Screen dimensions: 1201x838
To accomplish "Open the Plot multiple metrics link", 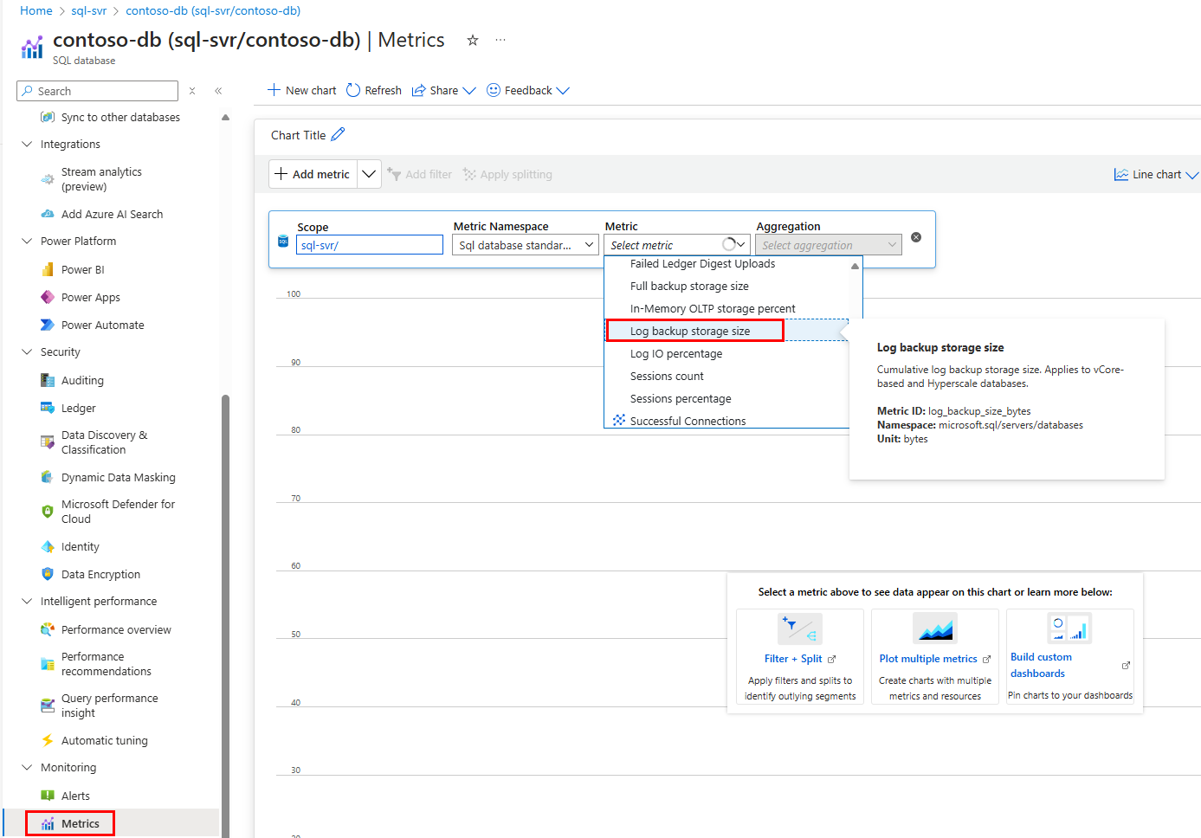I will tap(928, 659).
